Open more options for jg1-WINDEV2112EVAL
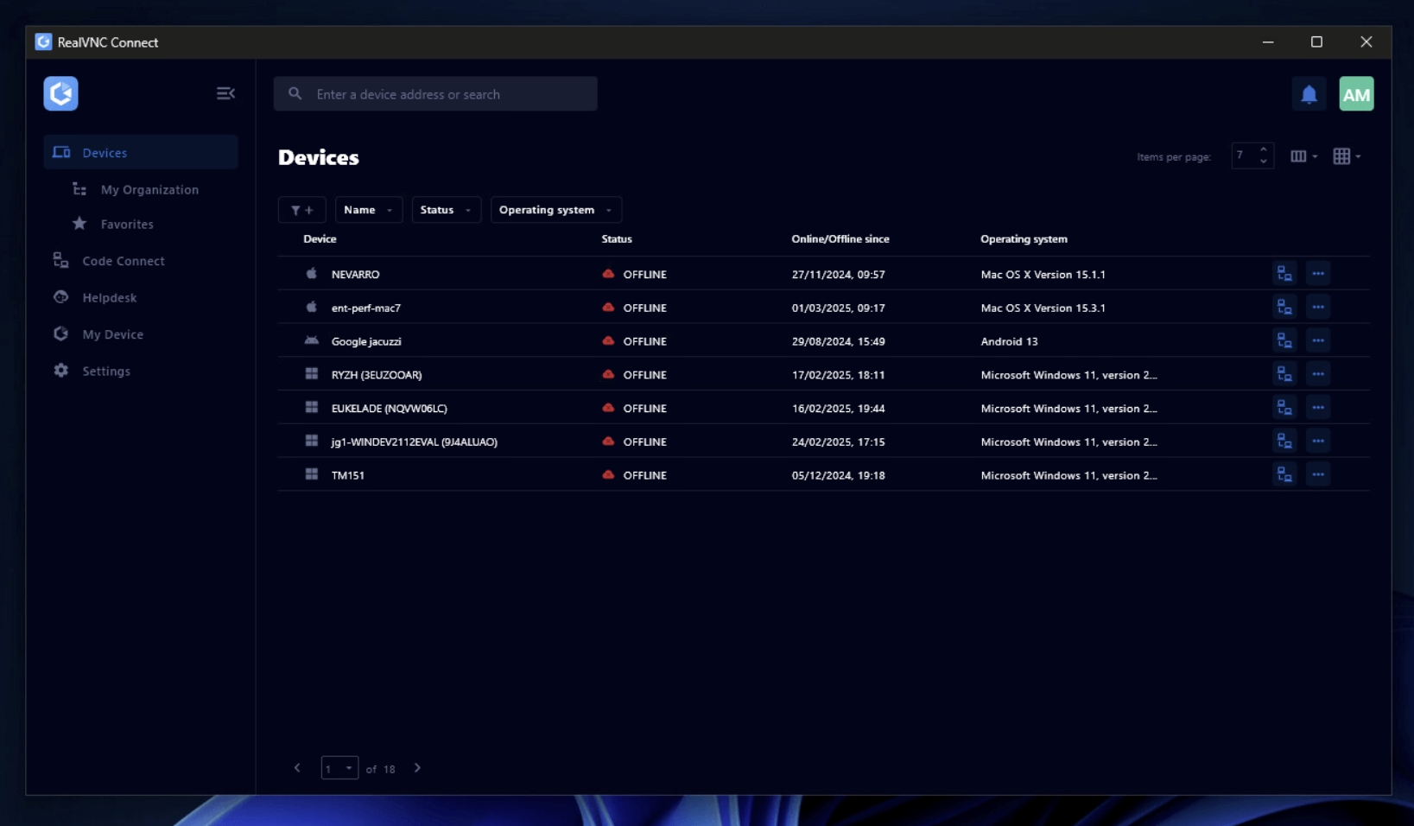 pos(1318,442)
